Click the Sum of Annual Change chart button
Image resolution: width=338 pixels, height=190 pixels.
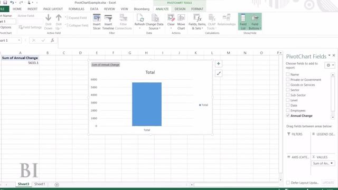click(106, 64)
